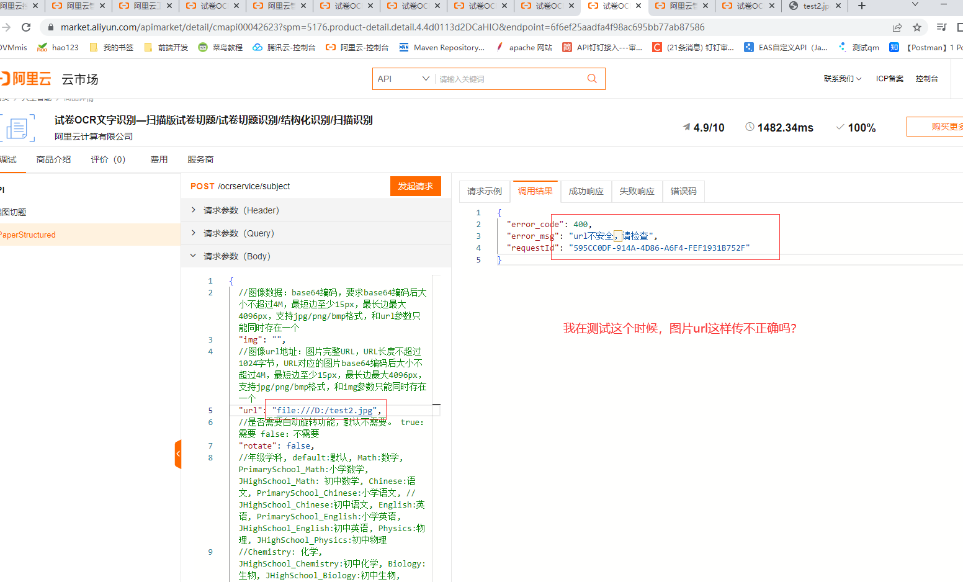Click the 发起请求 button
Image resolution: width=963 pixels, height=582 pixels.
click(416, 186)
